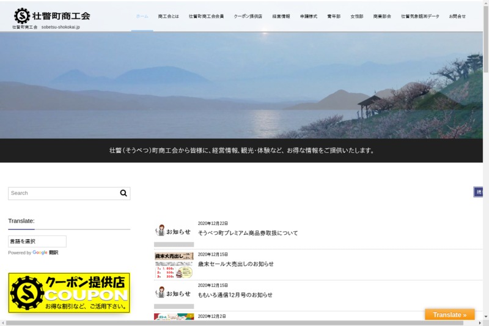Open the 歳末大売出し sale thumbnail
Screen dimensions: 489x326
click(x=174, y=265)
